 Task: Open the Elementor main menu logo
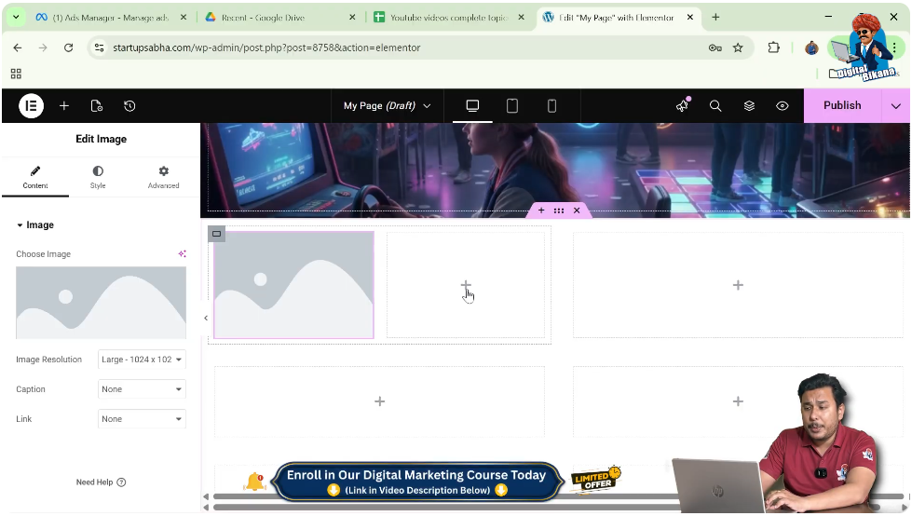32,106
